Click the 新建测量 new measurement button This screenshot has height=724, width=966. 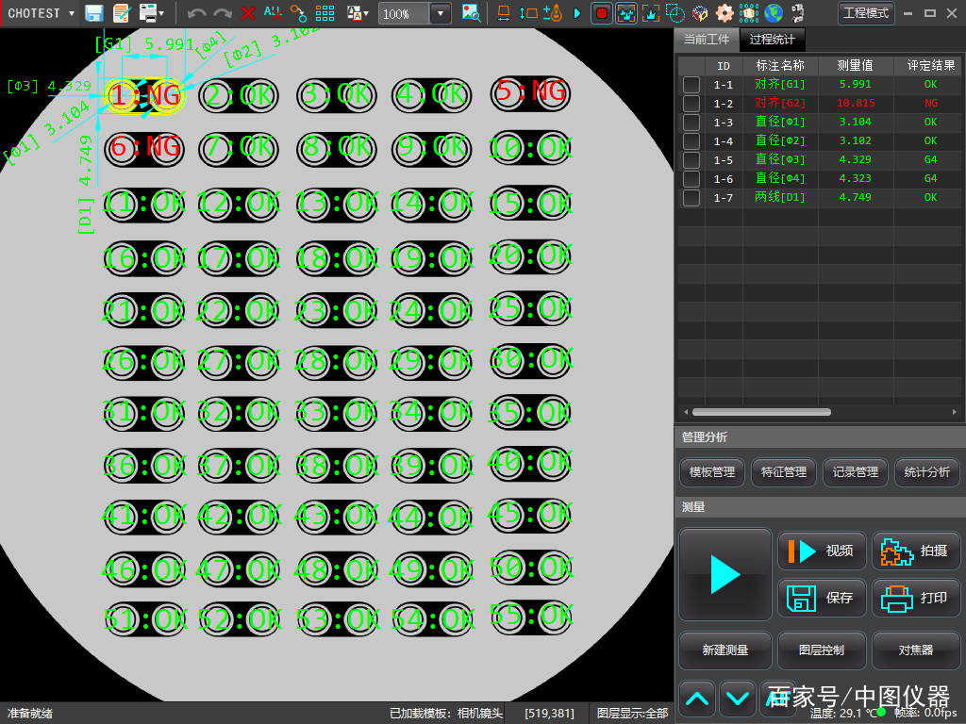coord(725,650)
